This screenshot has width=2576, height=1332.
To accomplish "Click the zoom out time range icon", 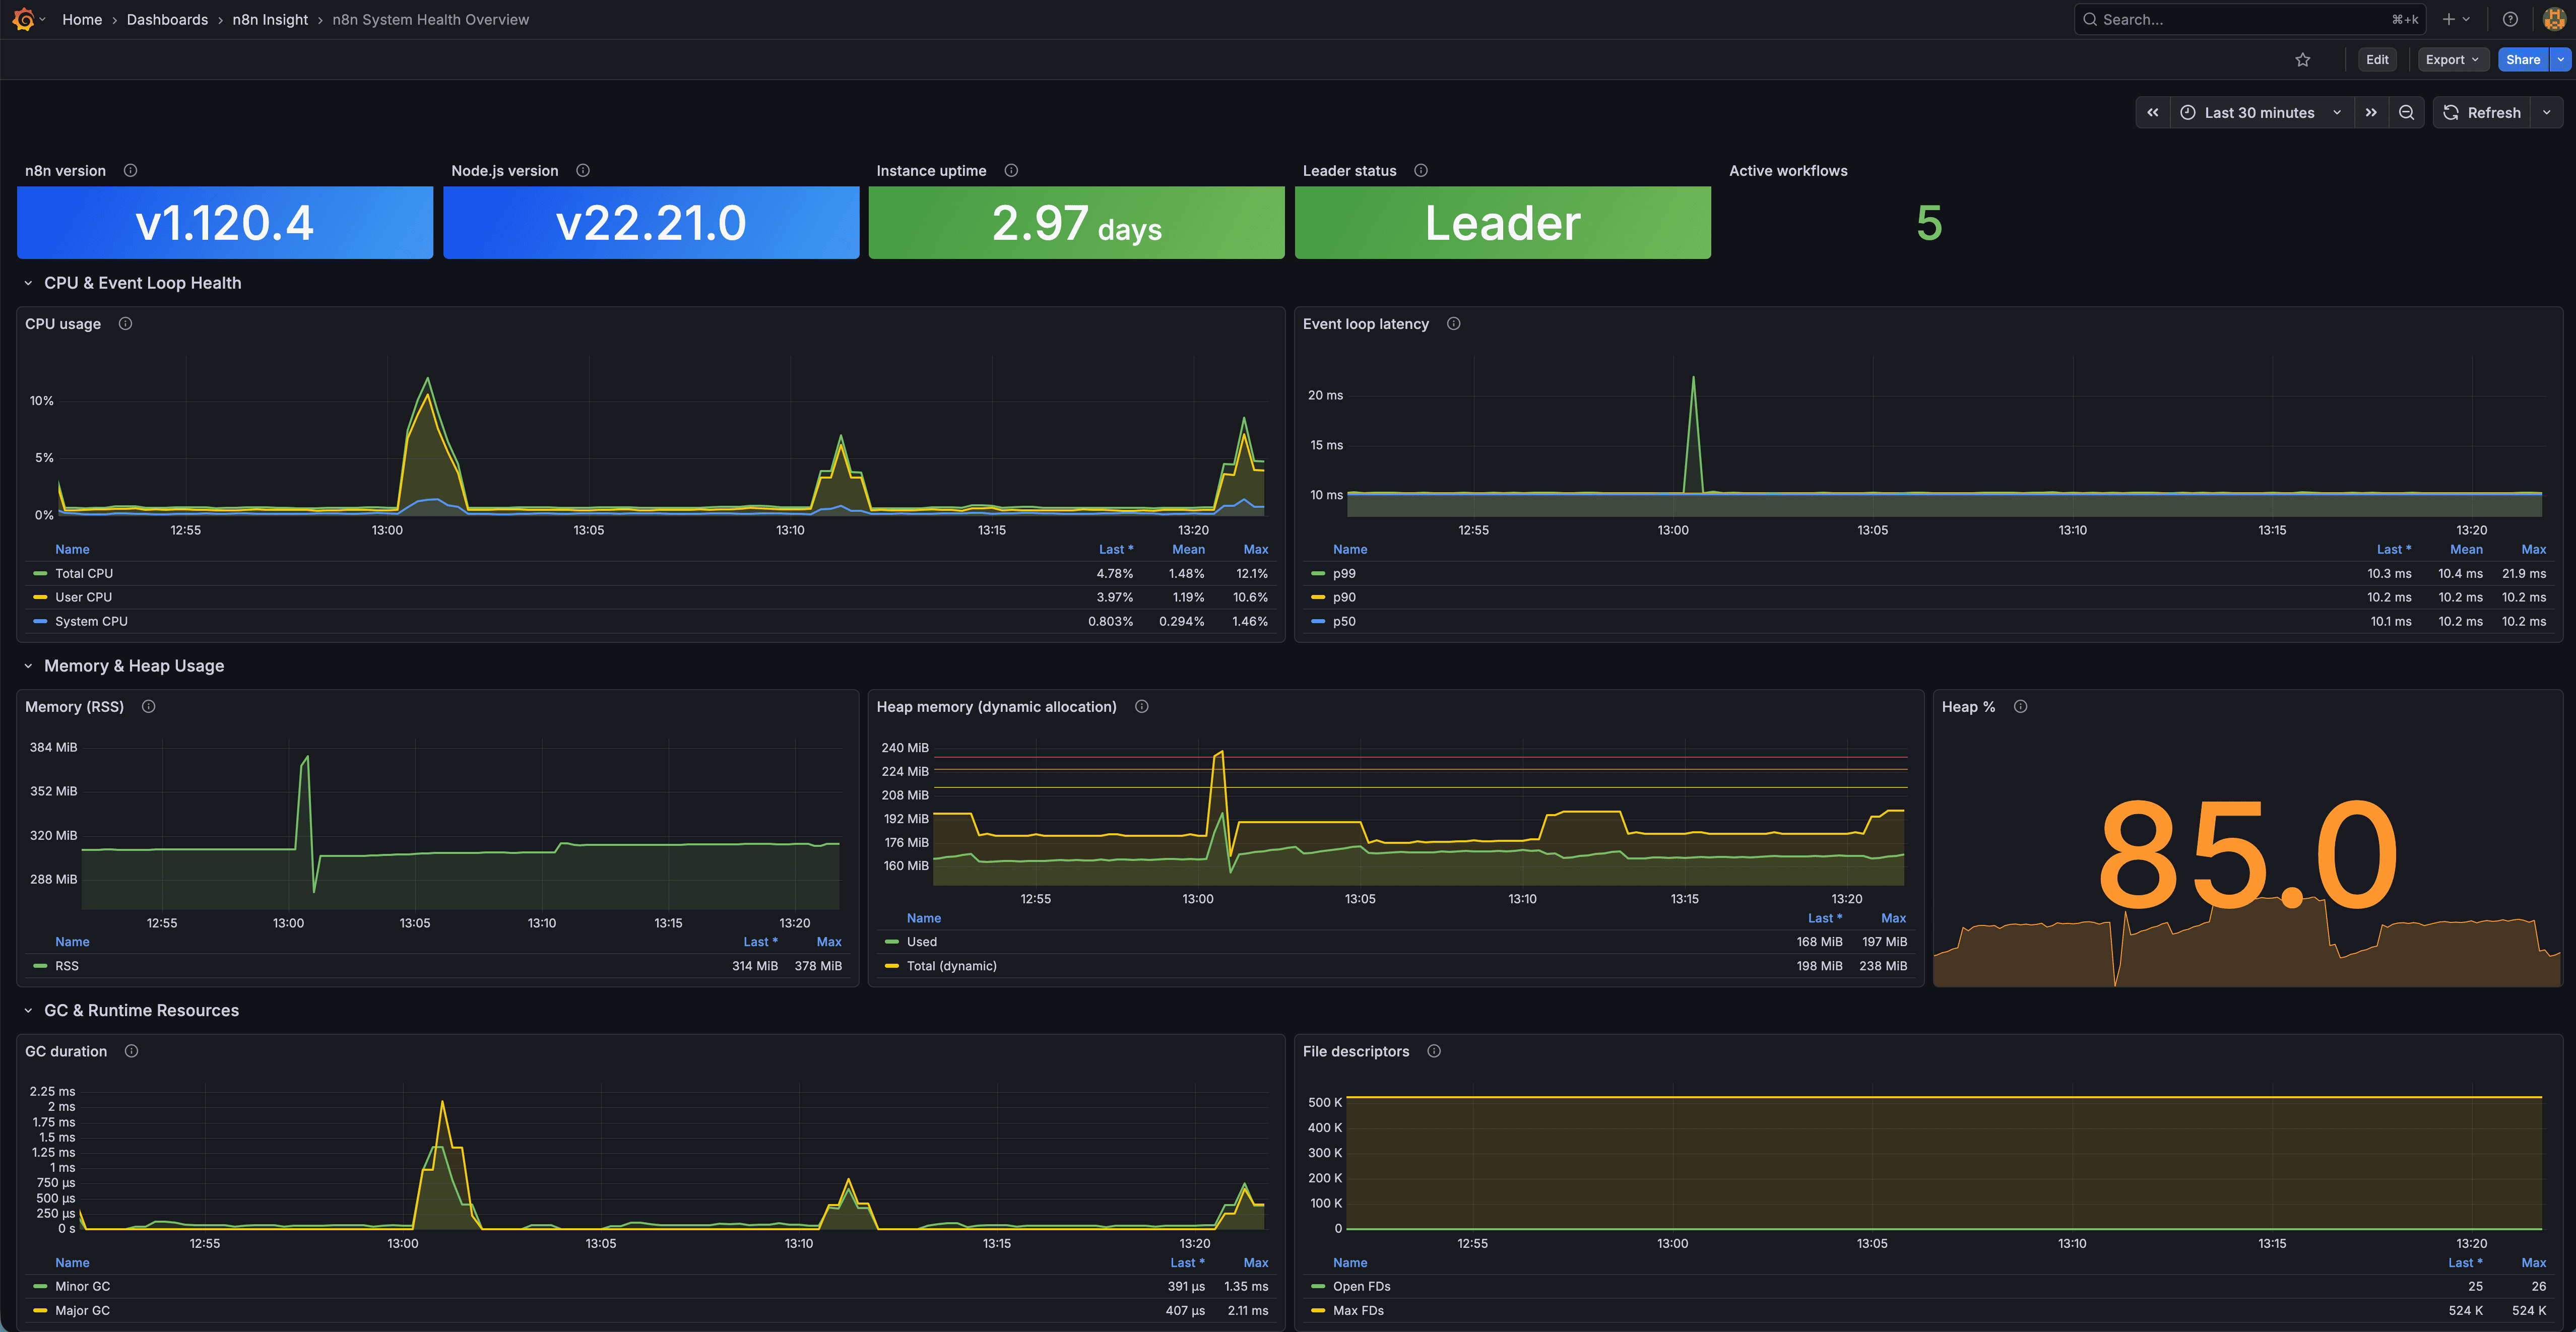I will pos(2406,113).
